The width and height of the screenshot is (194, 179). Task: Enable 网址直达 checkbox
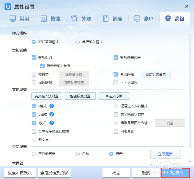(116, 131)
